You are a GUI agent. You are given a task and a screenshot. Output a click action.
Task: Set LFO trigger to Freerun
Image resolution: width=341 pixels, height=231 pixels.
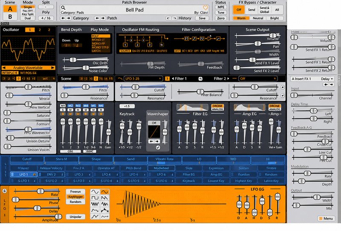tap(75, 192)
